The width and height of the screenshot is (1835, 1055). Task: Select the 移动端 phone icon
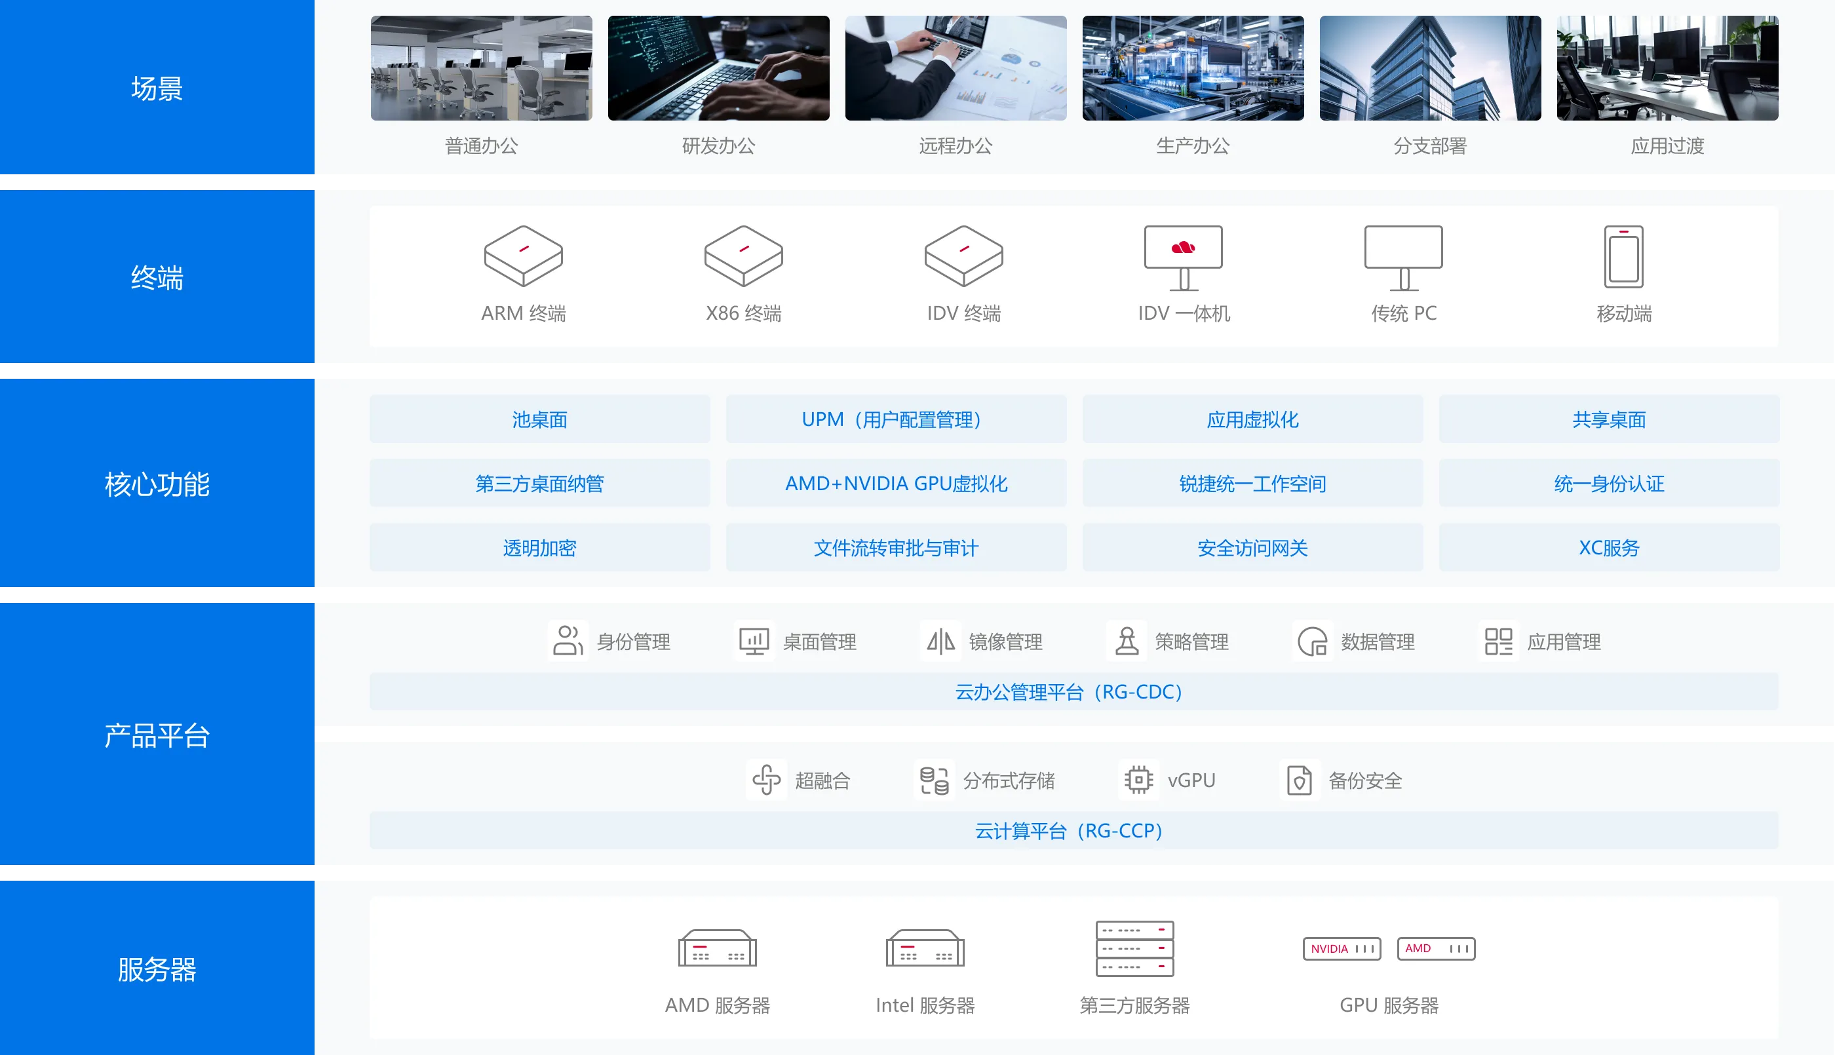(1623, 256)
